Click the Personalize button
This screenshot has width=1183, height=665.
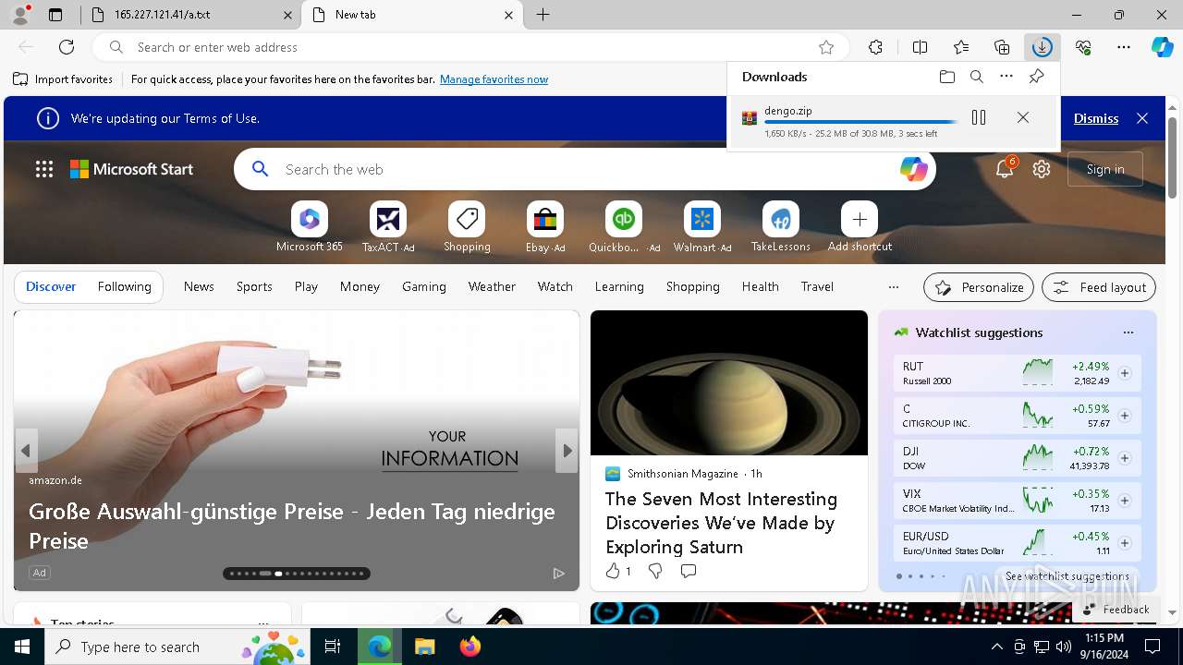point(979,287)
